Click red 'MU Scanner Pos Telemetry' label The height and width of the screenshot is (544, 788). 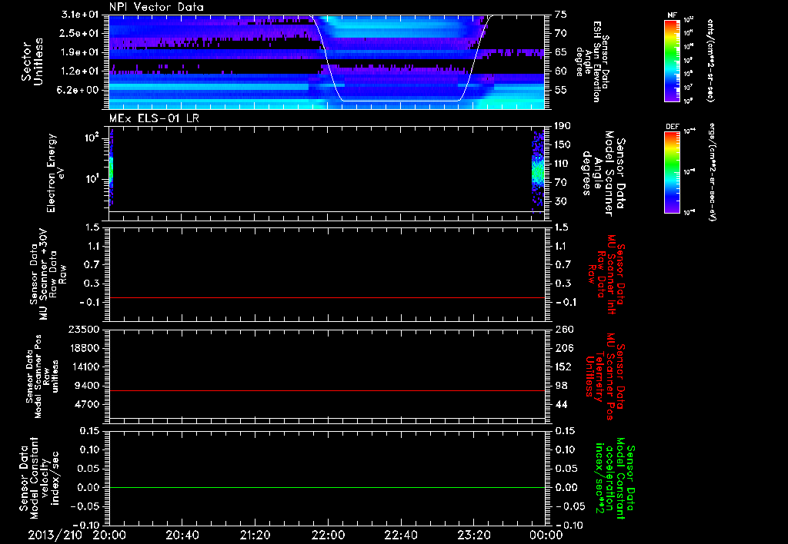pyautogui.click(x=605, y=376)
